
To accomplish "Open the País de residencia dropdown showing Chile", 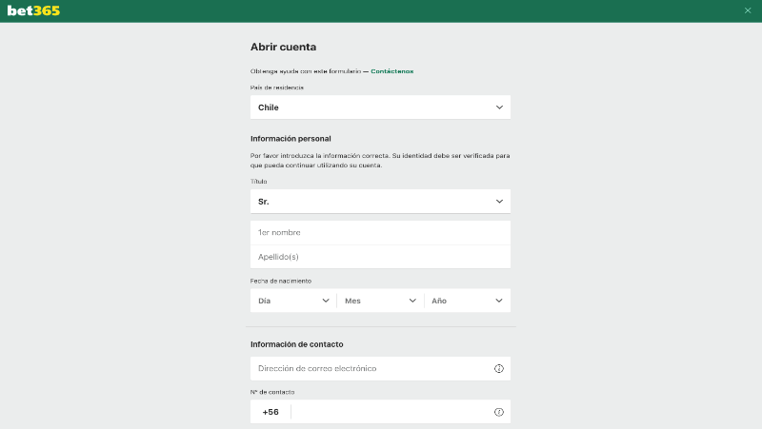I will (x=380, y=107).
